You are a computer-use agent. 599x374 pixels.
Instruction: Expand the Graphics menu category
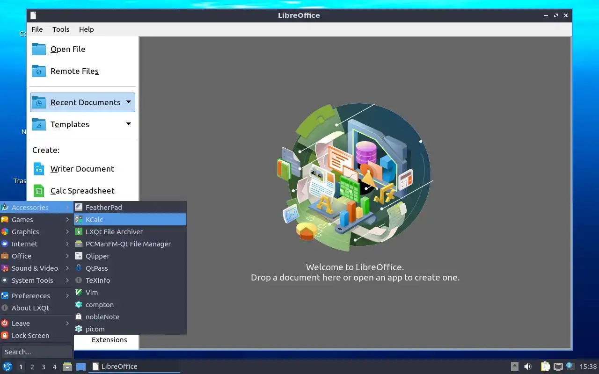click(37, 231)
